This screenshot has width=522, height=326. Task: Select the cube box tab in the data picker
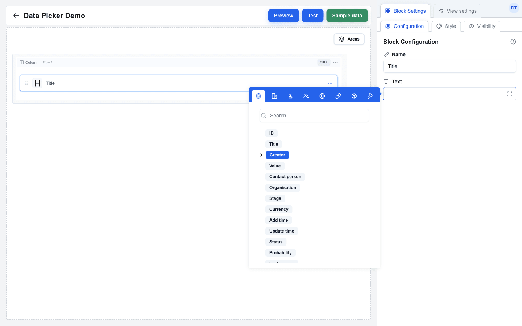[354, 96]
